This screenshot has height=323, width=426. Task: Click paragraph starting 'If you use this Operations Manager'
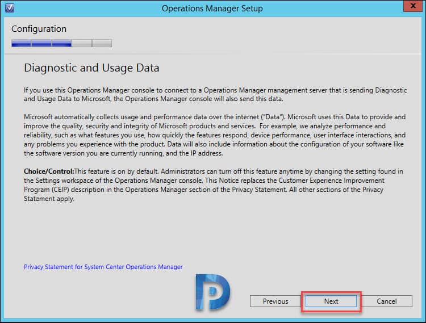[215, 94]
